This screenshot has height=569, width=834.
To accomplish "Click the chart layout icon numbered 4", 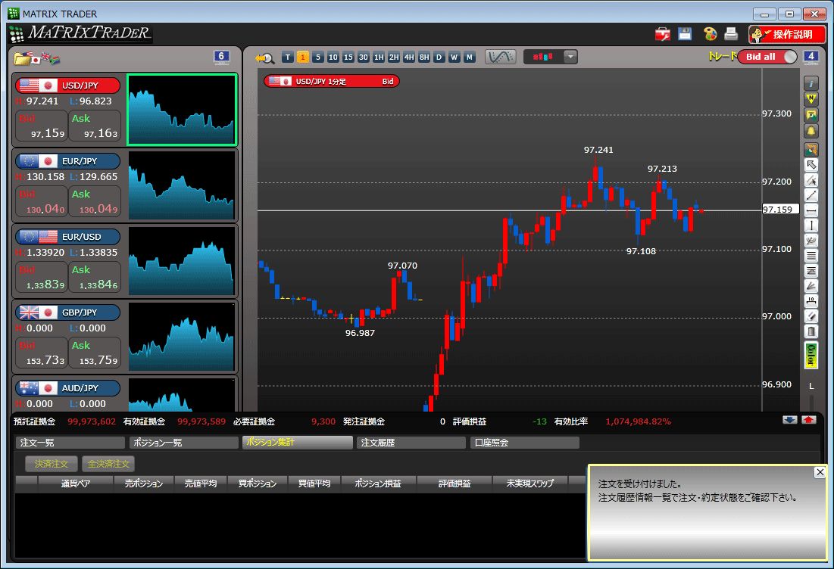I will click(811, 57).
